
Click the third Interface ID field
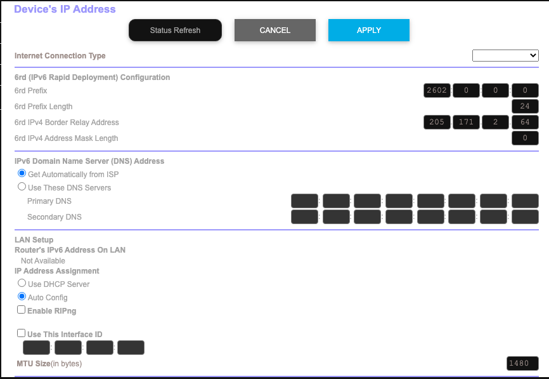[100, 347]
